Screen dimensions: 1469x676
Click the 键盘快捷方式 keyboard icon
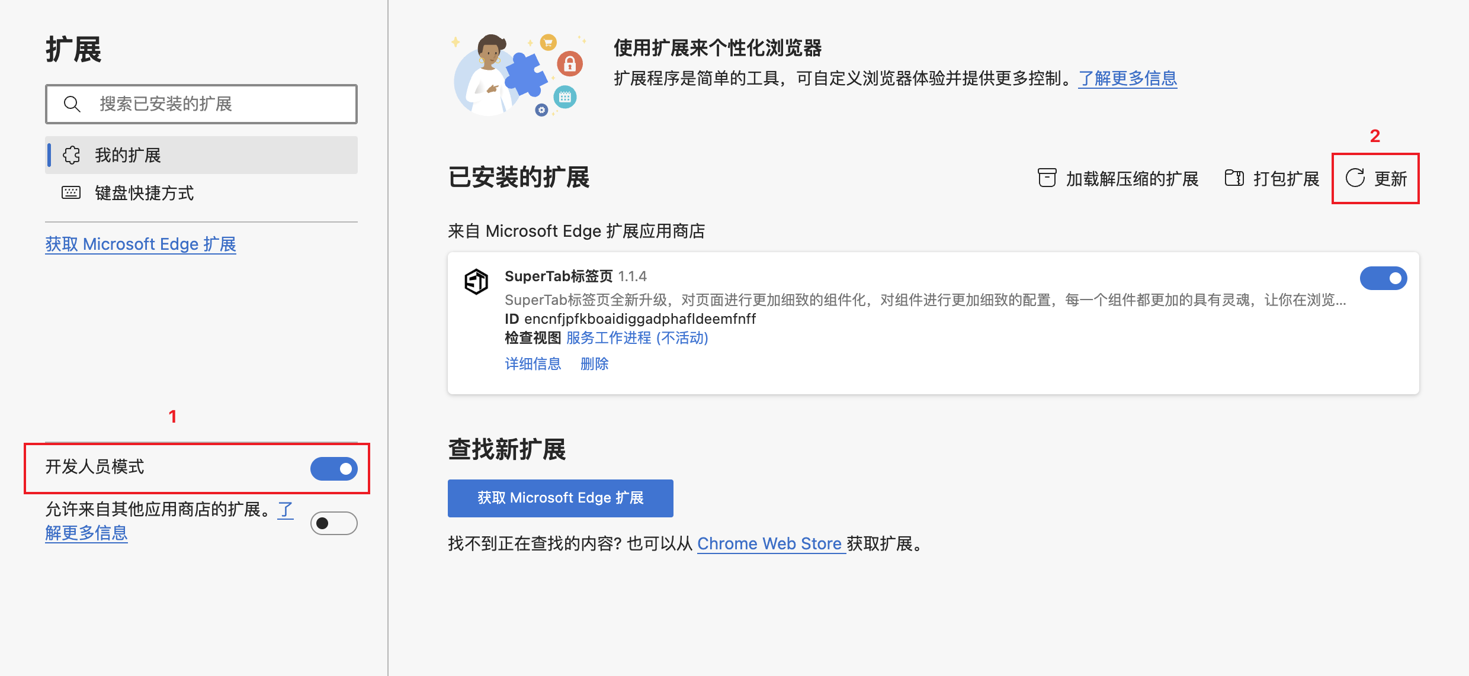[x=70, y=192]
